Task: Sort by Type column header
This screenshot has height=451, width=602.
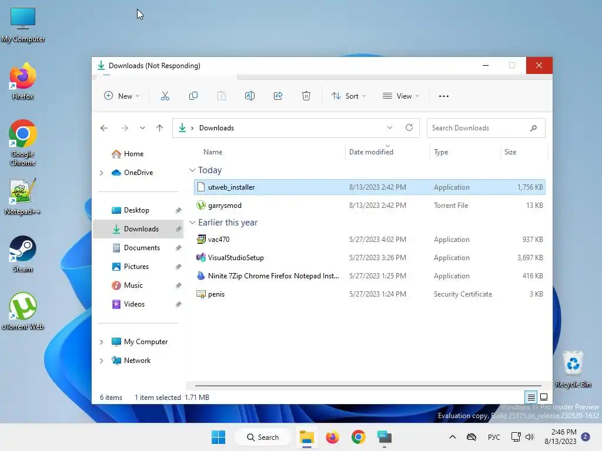Action: point(465,152)
